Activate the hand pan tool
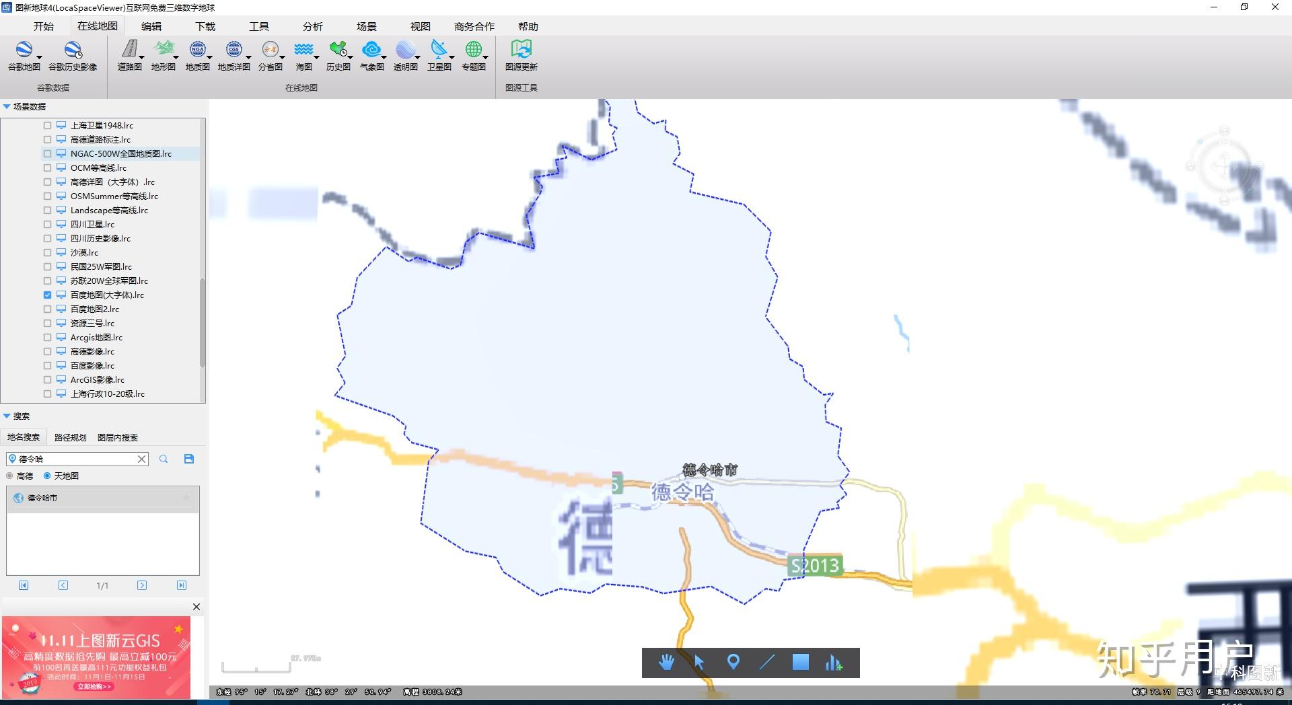Viewport: 1292px width, 705px height. (666, 662)
